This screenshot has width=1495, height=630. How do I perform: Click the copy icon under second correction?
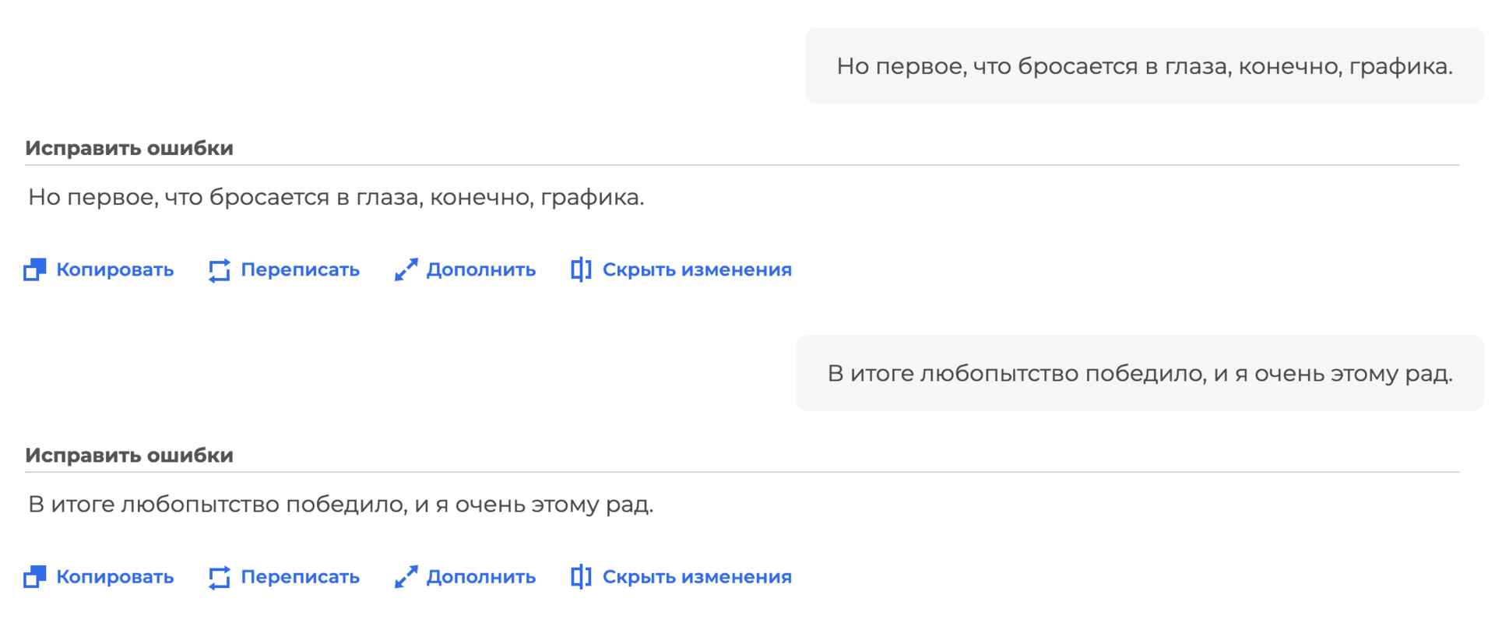(x=35, y=577)
